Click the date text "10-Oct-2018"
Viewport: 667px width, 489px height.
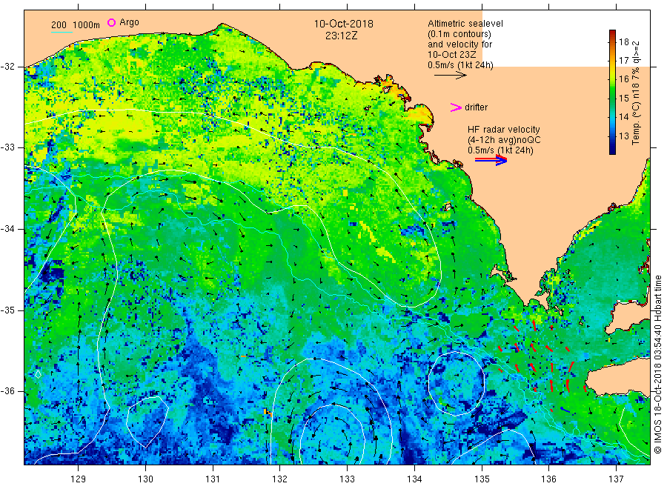(x=344, y=24)
